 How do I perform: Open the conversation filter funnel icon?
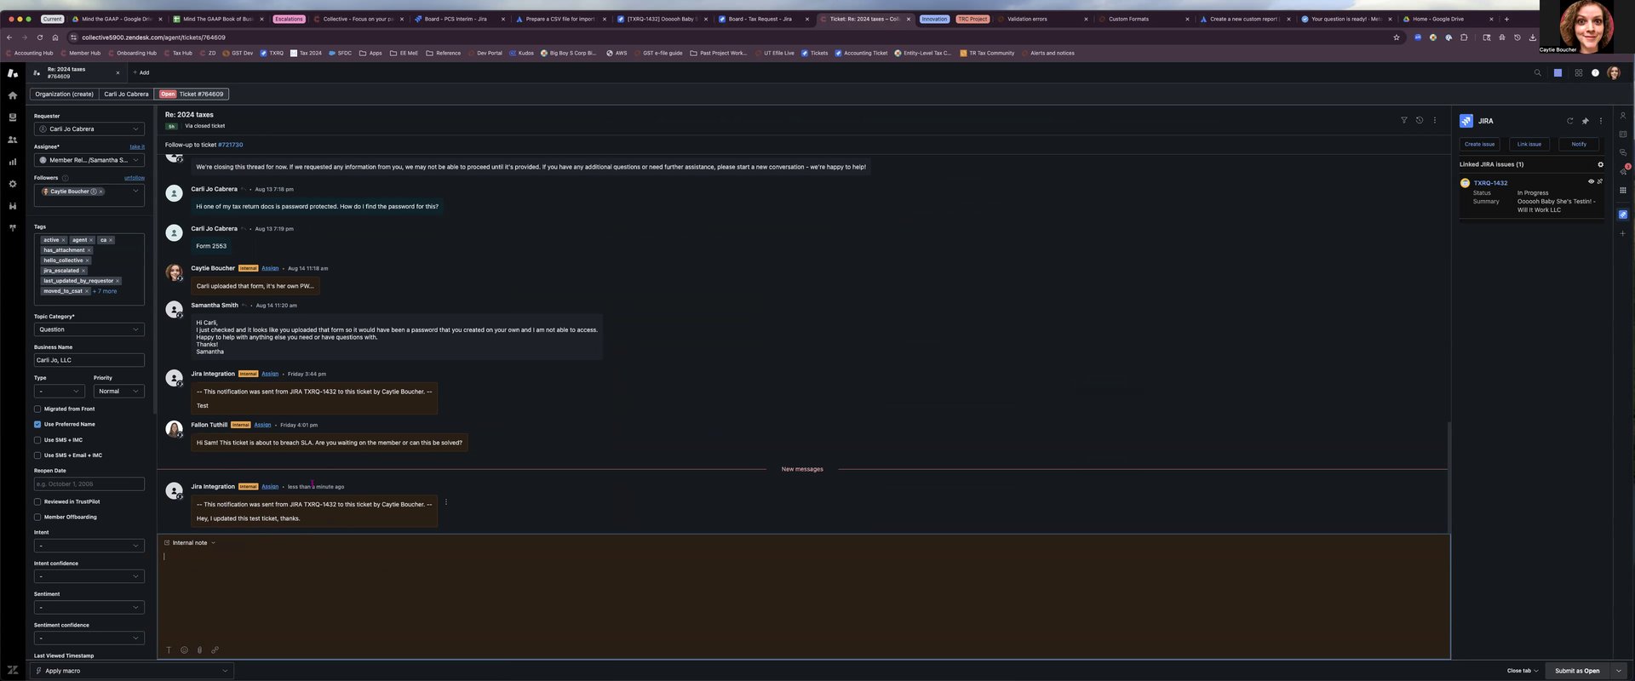click(1404, 120)
